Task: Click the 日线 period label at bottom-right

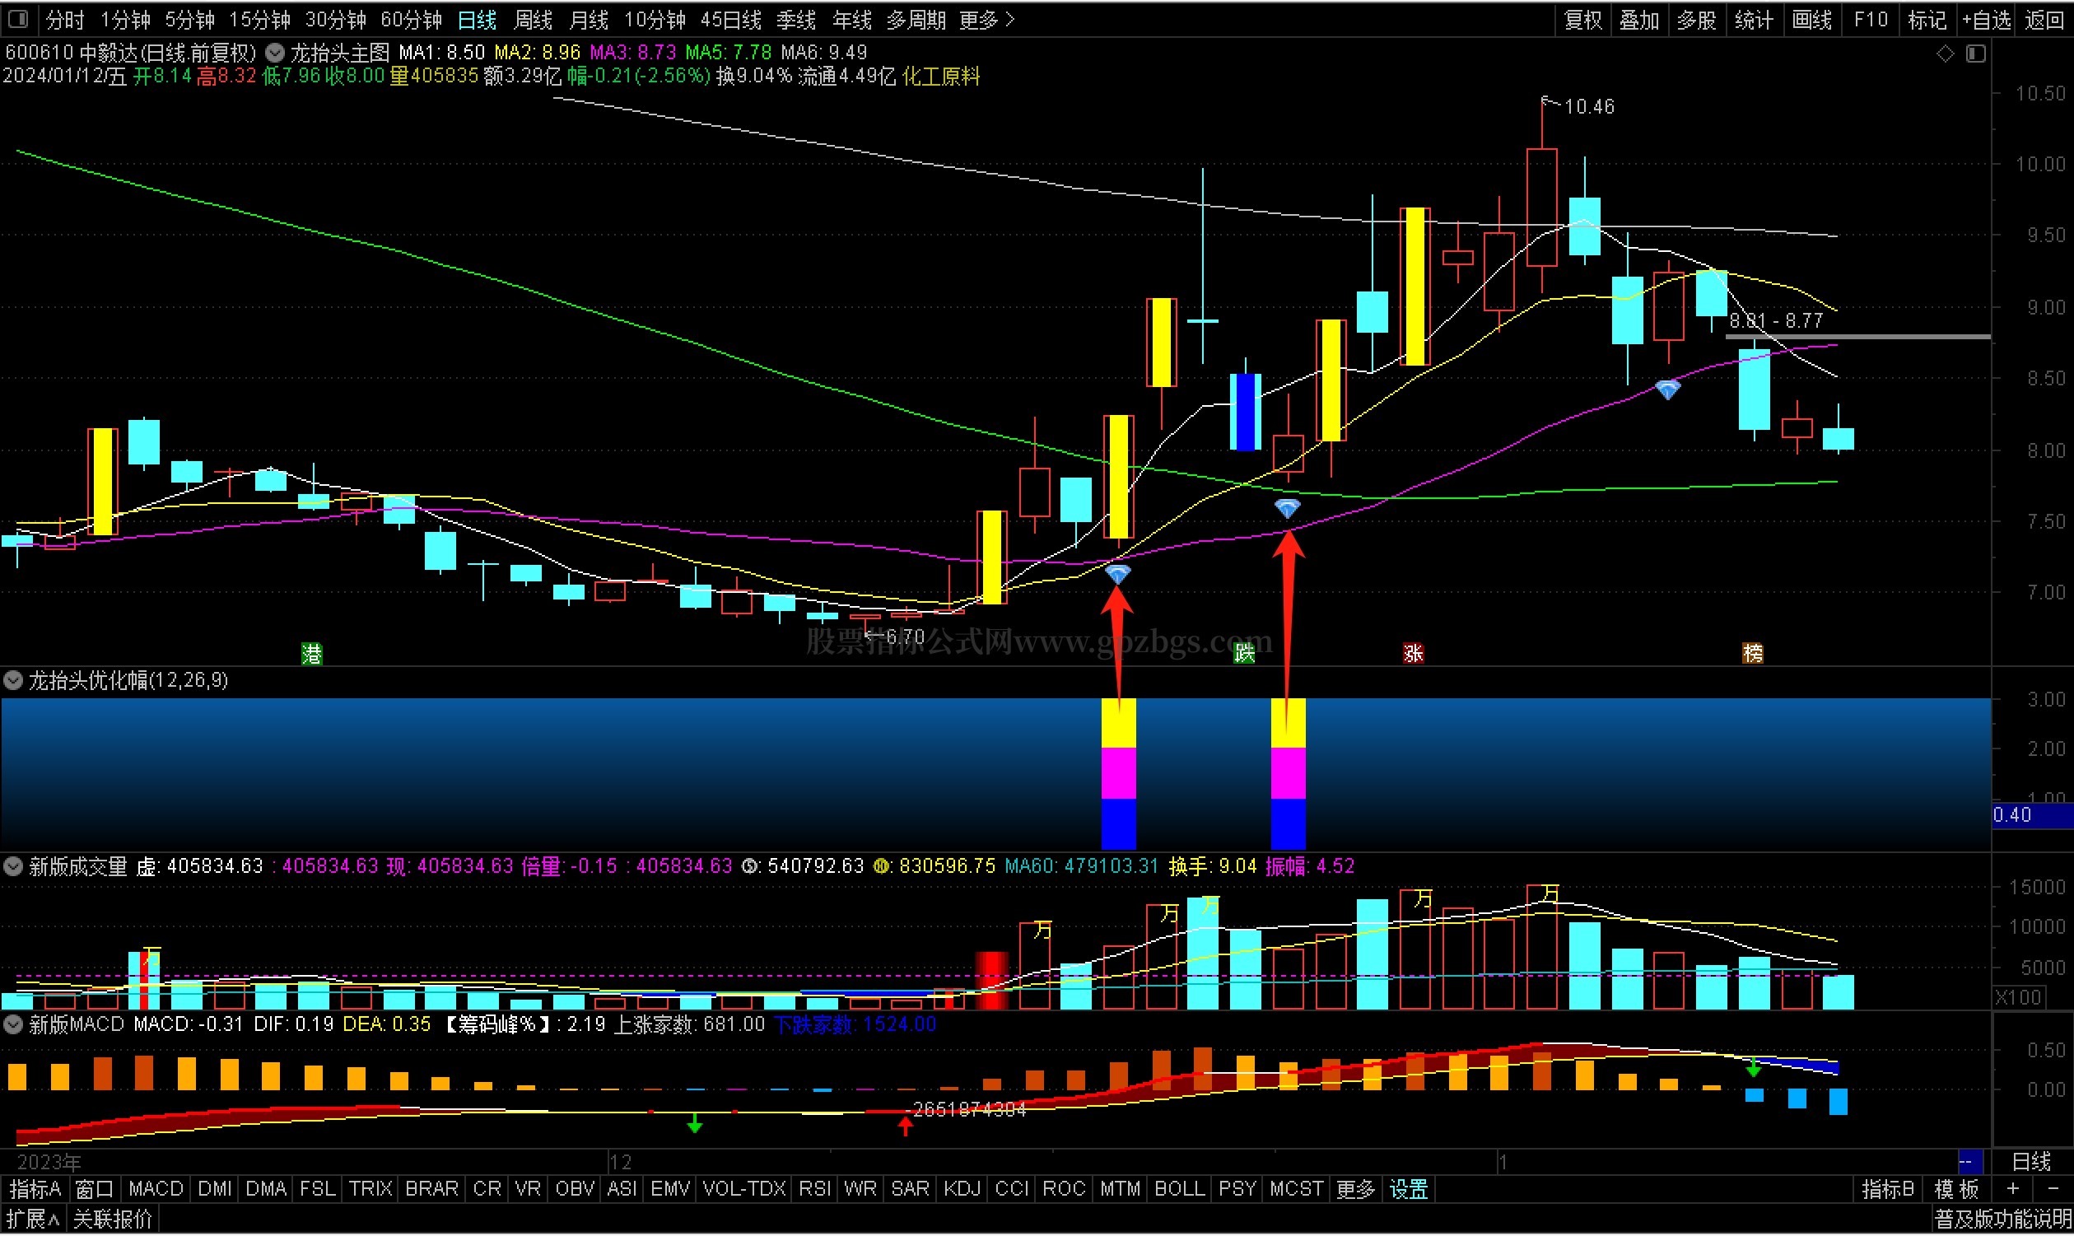Action: tap(2030, 1163)
